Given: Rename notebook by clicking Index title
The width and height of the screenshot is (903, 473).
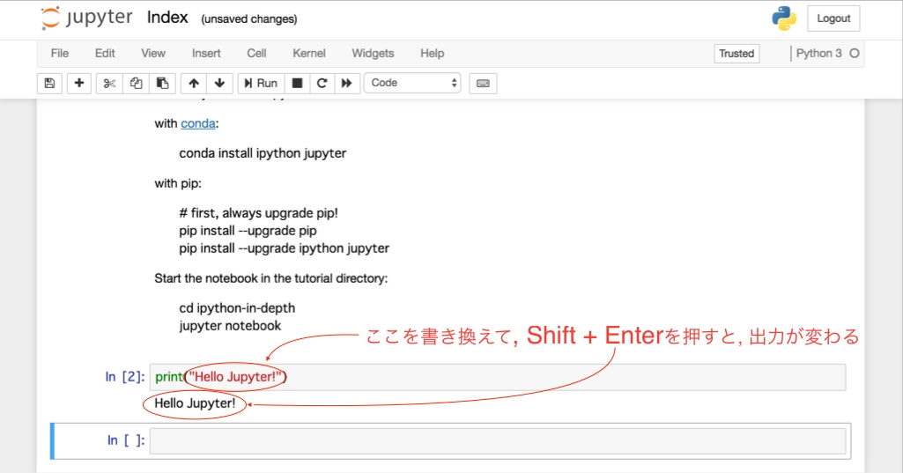Looking at the screenshot, I should pos(167,18).
